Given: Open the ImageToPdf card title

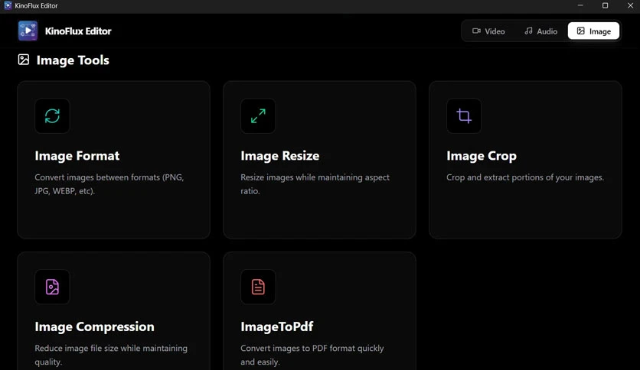Looking at the screenshot, I should tap(277, 326).
